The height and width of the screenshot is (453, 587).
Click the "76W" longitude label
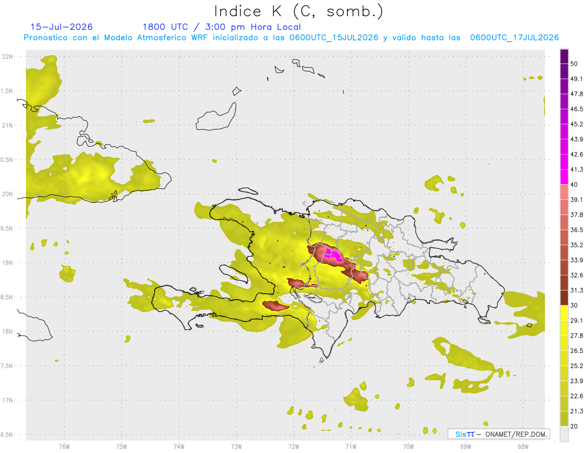64,446
